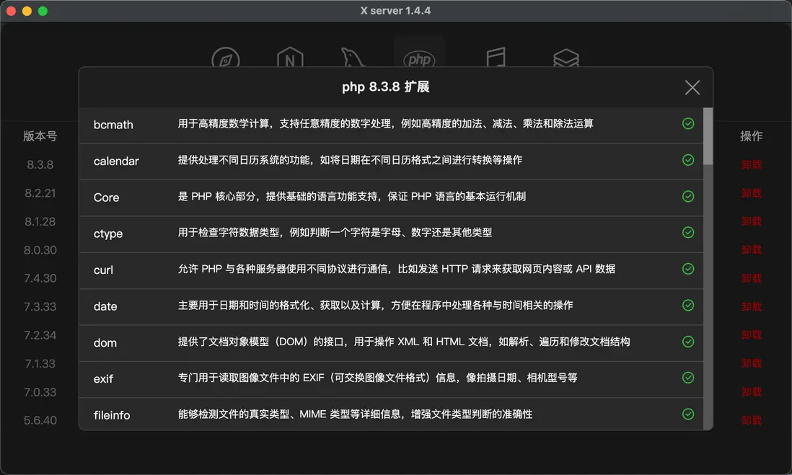Click uninstall (卸载) for version 7.2.34
792x475 pixels.
click(751, 334)
